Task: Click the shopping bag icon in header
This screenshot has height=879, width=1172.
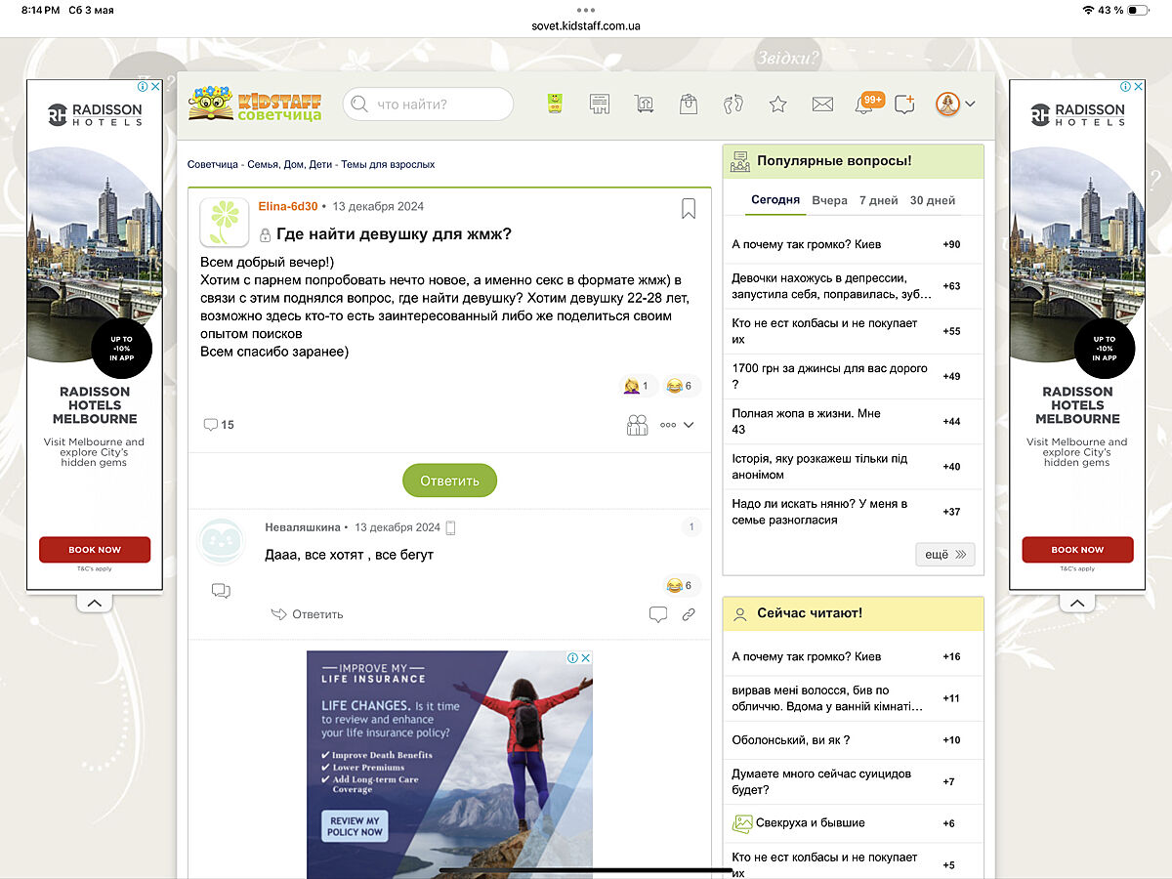Action: coord(689,104)
